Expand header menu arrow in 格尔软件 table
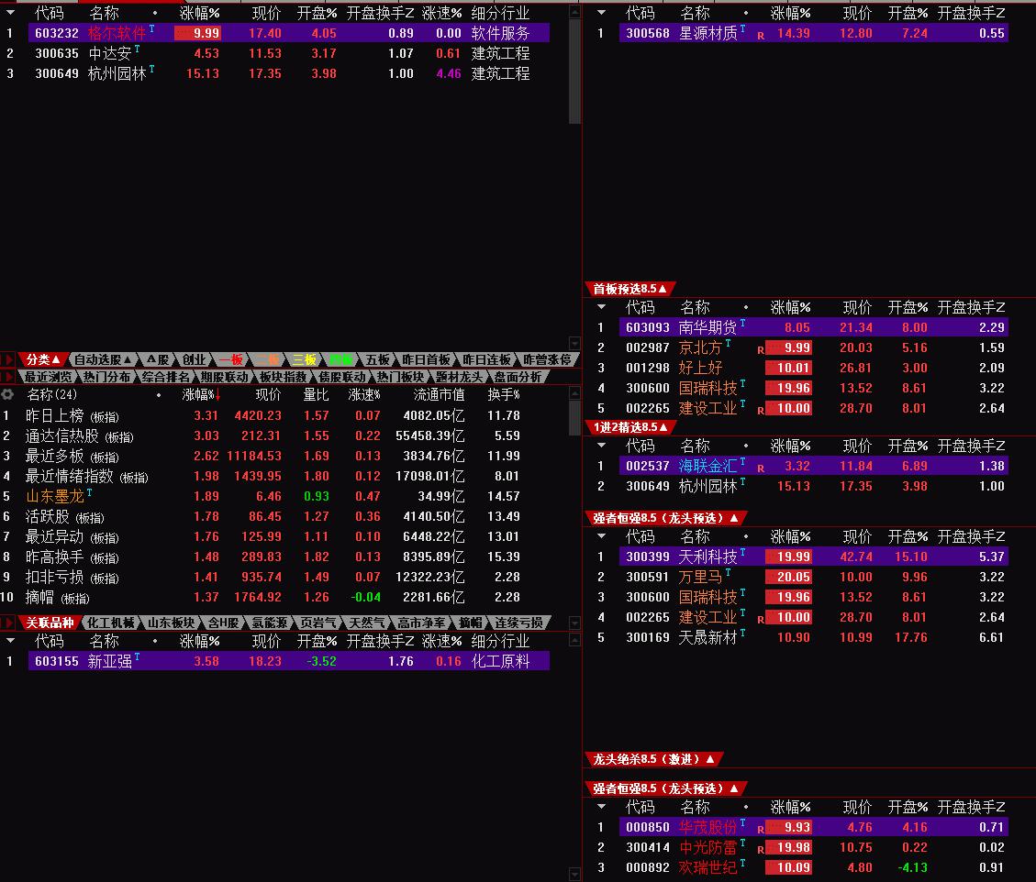 (10, 13)
